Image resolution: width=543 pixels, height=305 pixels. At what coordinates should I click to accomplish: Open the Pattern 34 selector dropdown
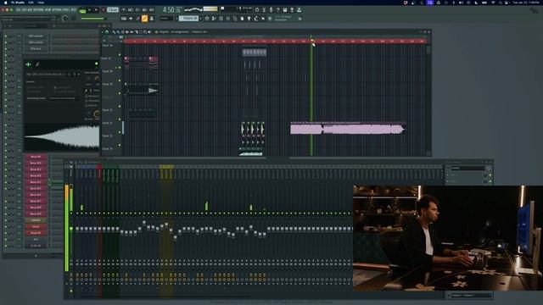[188, 19]
